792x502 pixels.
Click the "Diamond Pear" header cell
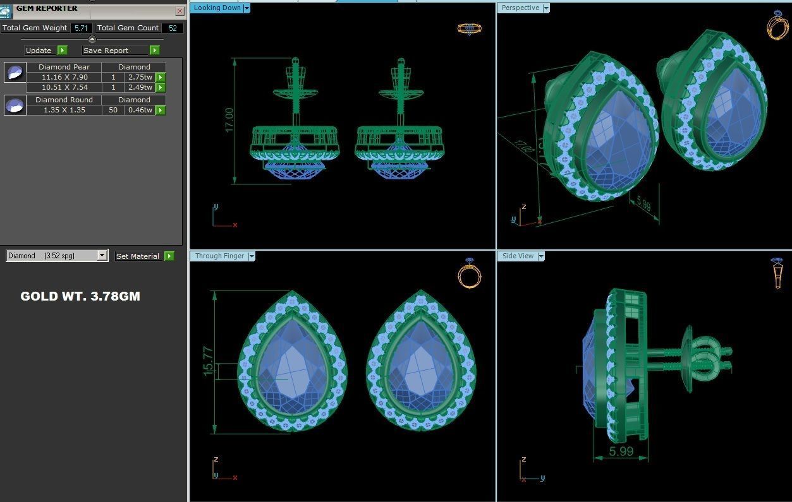coord(64,67)
